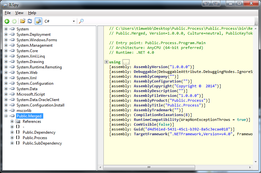Click the horizontal scrollbar right arrow in code pane
Viewport: 261px width, 173px height.
251,167
